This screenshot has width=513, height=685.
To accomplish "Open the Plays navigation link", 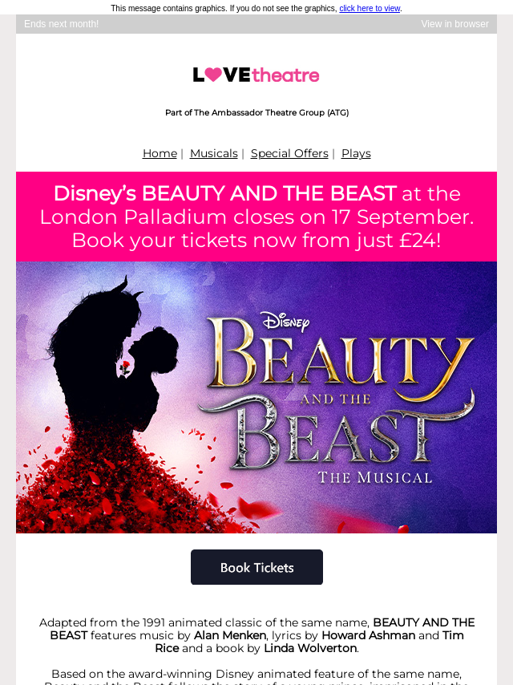I will pyautogui.click(x=356, y=153).
